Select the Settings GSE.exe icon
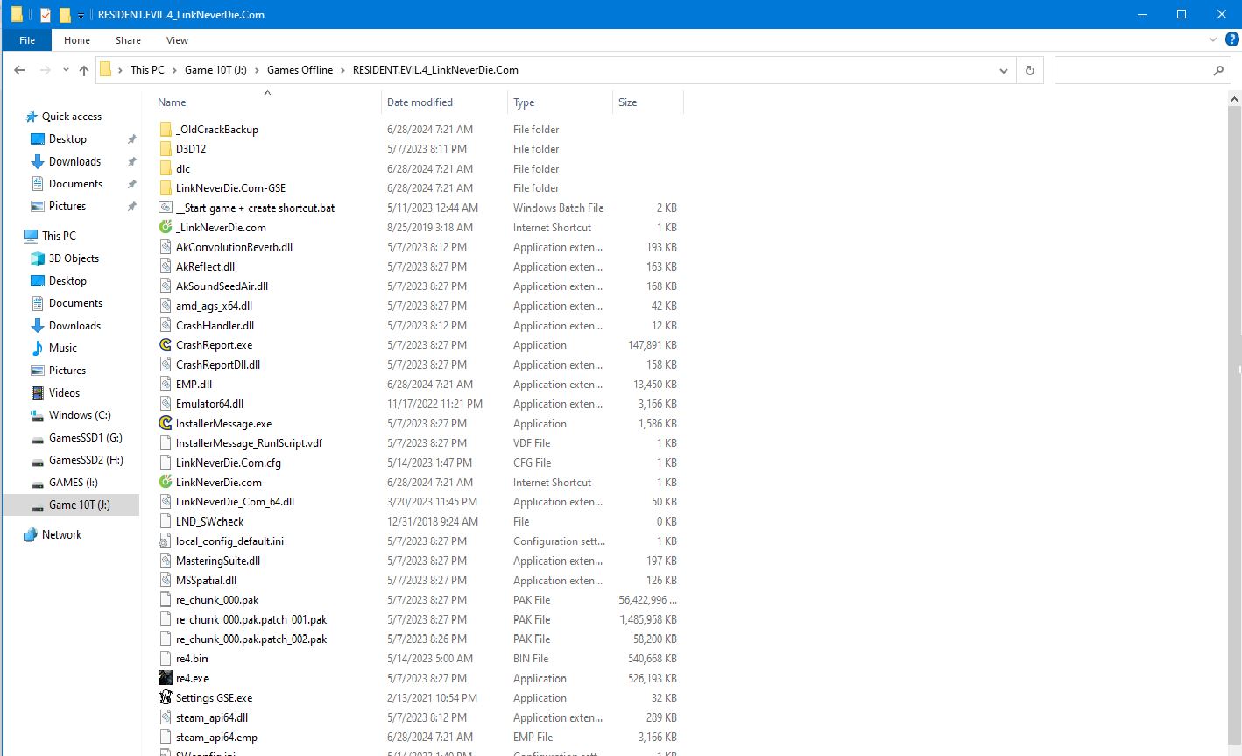1242x756 pixels. pyautogui.click(x=166, y=698)
